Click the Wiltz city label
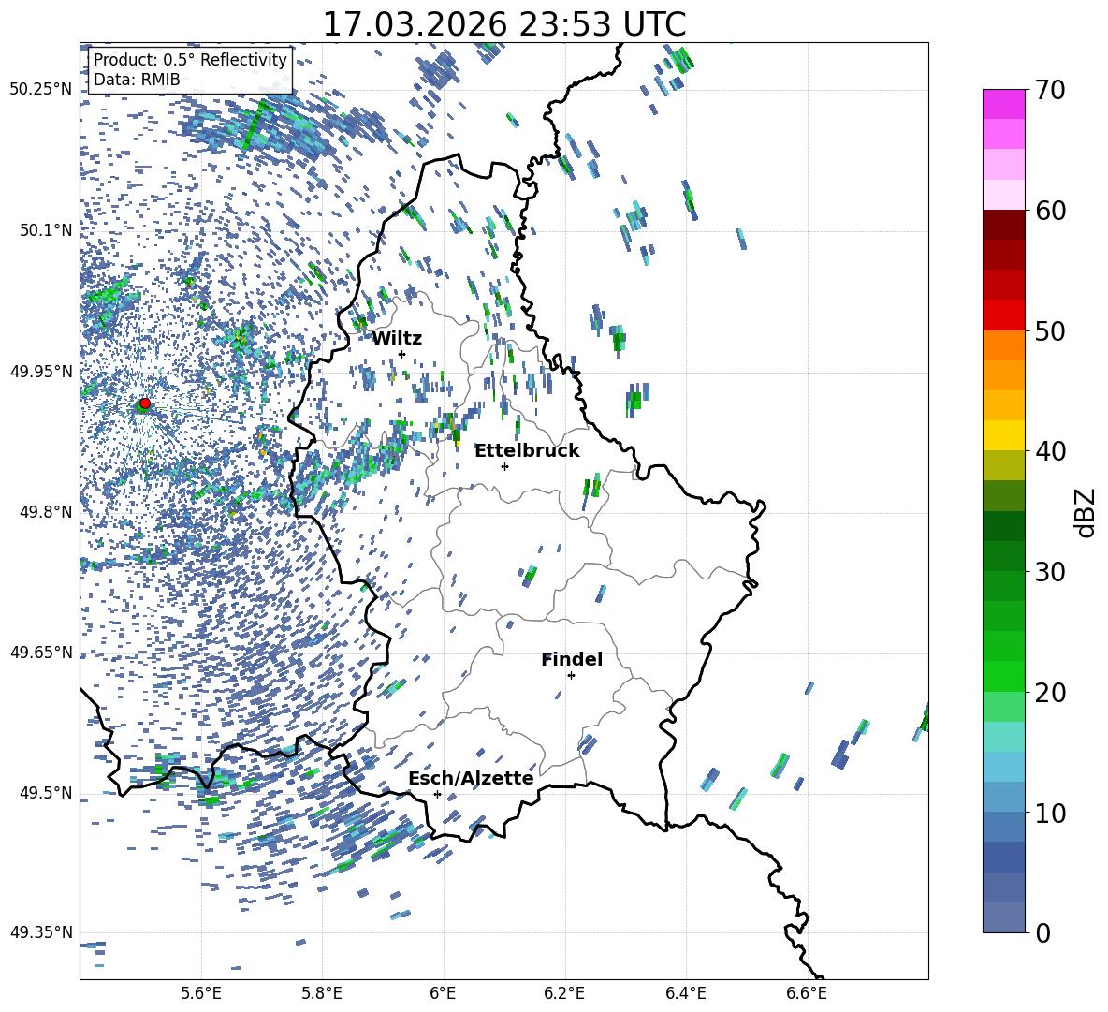Image resolution: width=1108 pixels, height=1012 pixels. pyautogui.click(x=397, y=338)
